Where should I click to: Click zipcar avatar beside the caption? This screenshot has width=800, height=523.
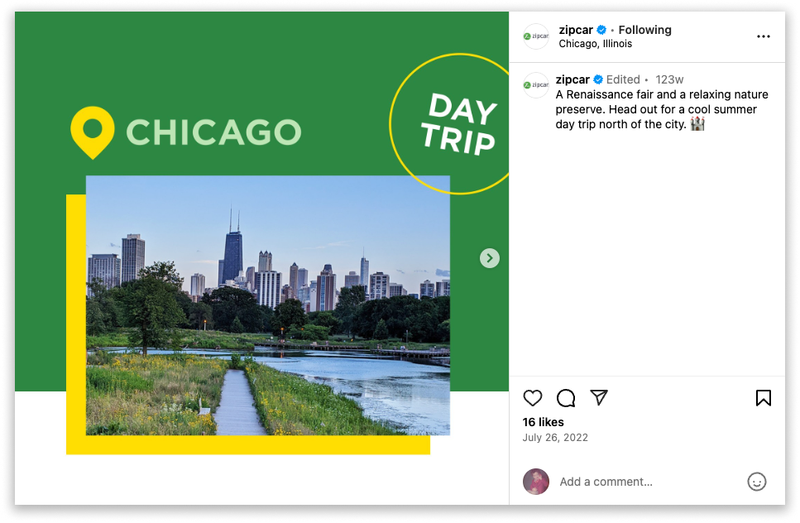(x=536, y=85)
